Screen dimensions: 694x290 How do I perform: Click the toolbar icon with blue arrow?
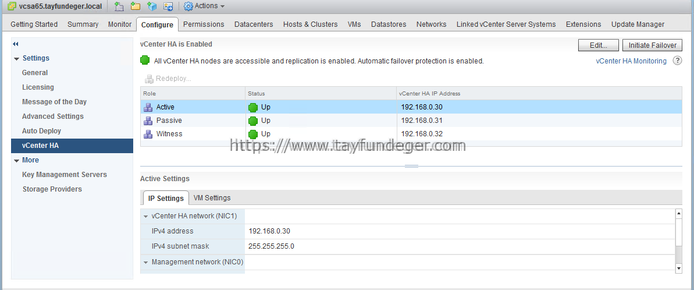[168, 6]
